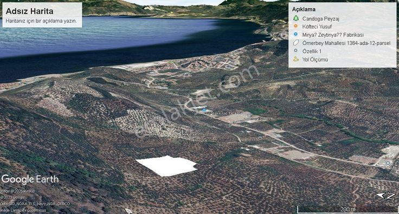Click the map description placeholder text
Screen dimensions: 399x214
[x=41, y=21]
